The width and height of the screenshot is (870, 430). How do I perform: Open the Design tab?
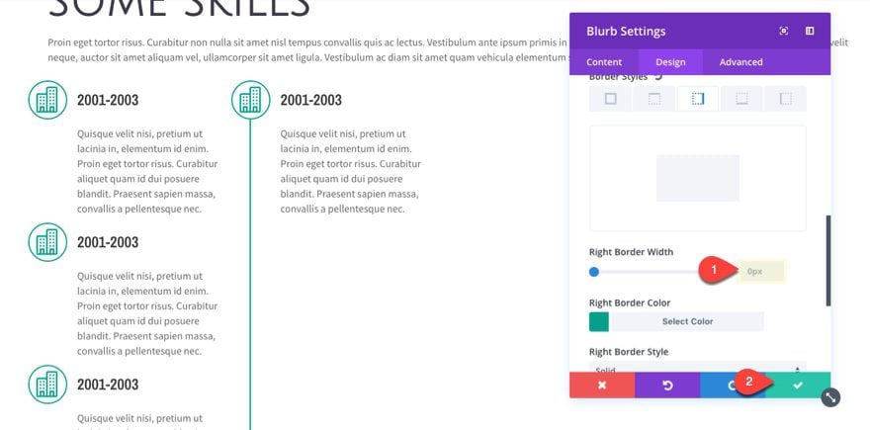pos(670,62)
